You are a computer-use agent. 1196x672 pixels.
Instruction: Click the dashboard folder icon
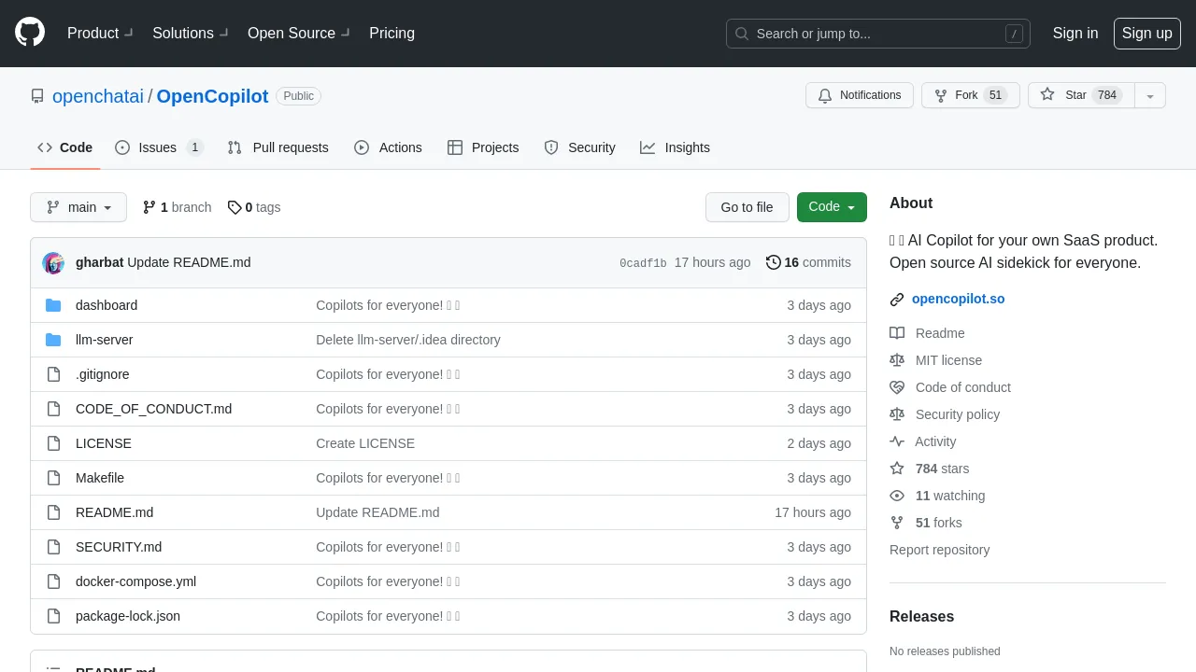[53, 305]
